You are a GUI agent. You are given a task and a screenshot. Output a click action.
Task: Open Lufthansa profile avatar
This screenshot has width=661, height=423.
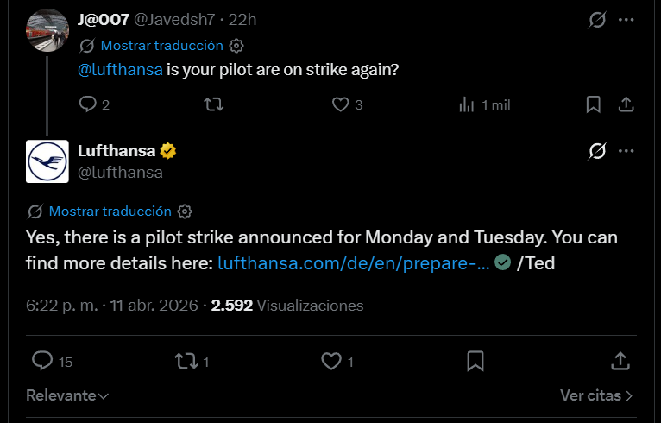click(x=47, y=161)
